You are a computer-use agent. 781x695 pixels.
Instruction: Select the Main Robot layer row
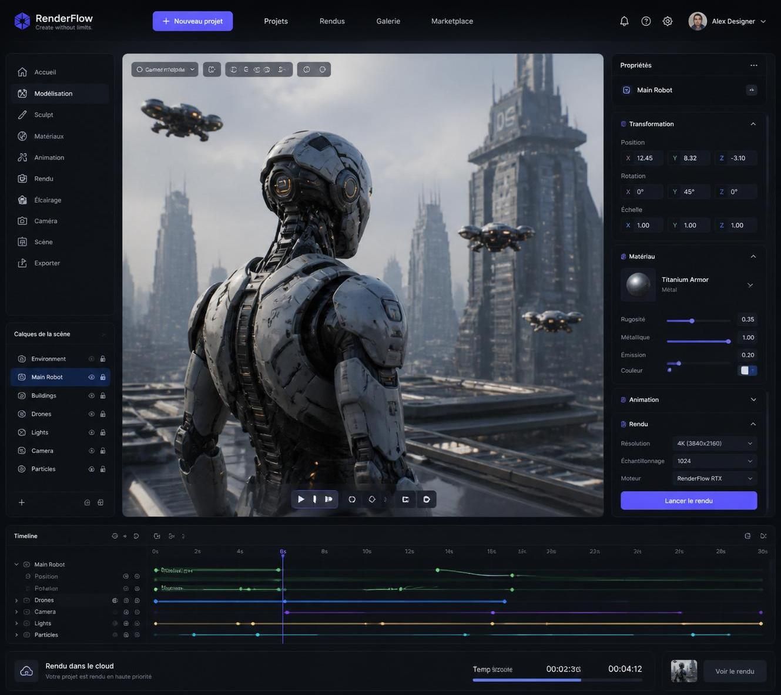[60, 377]
